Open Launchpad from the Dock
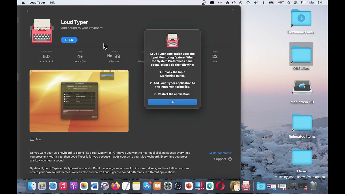Image resolution: width=345 pixels, height=194 pixels. [42, 186]
